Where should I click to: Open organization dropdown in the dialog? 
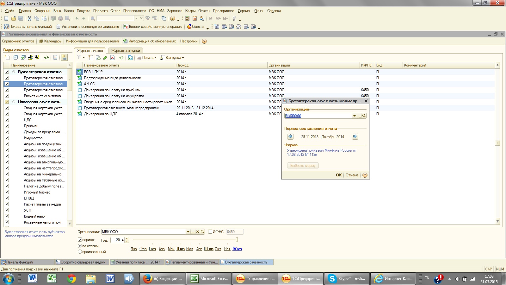click(x=354, y=116)
